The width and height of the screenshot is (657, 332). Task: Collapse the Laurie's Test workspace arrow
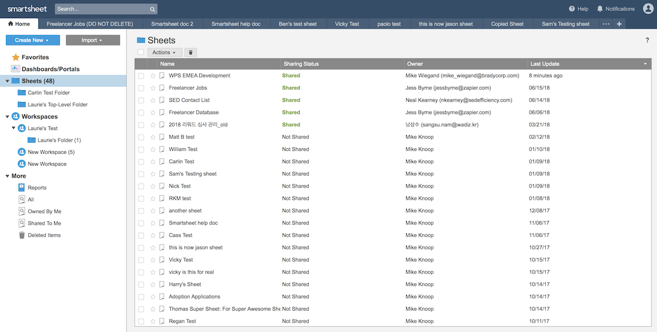pos(14,129)
